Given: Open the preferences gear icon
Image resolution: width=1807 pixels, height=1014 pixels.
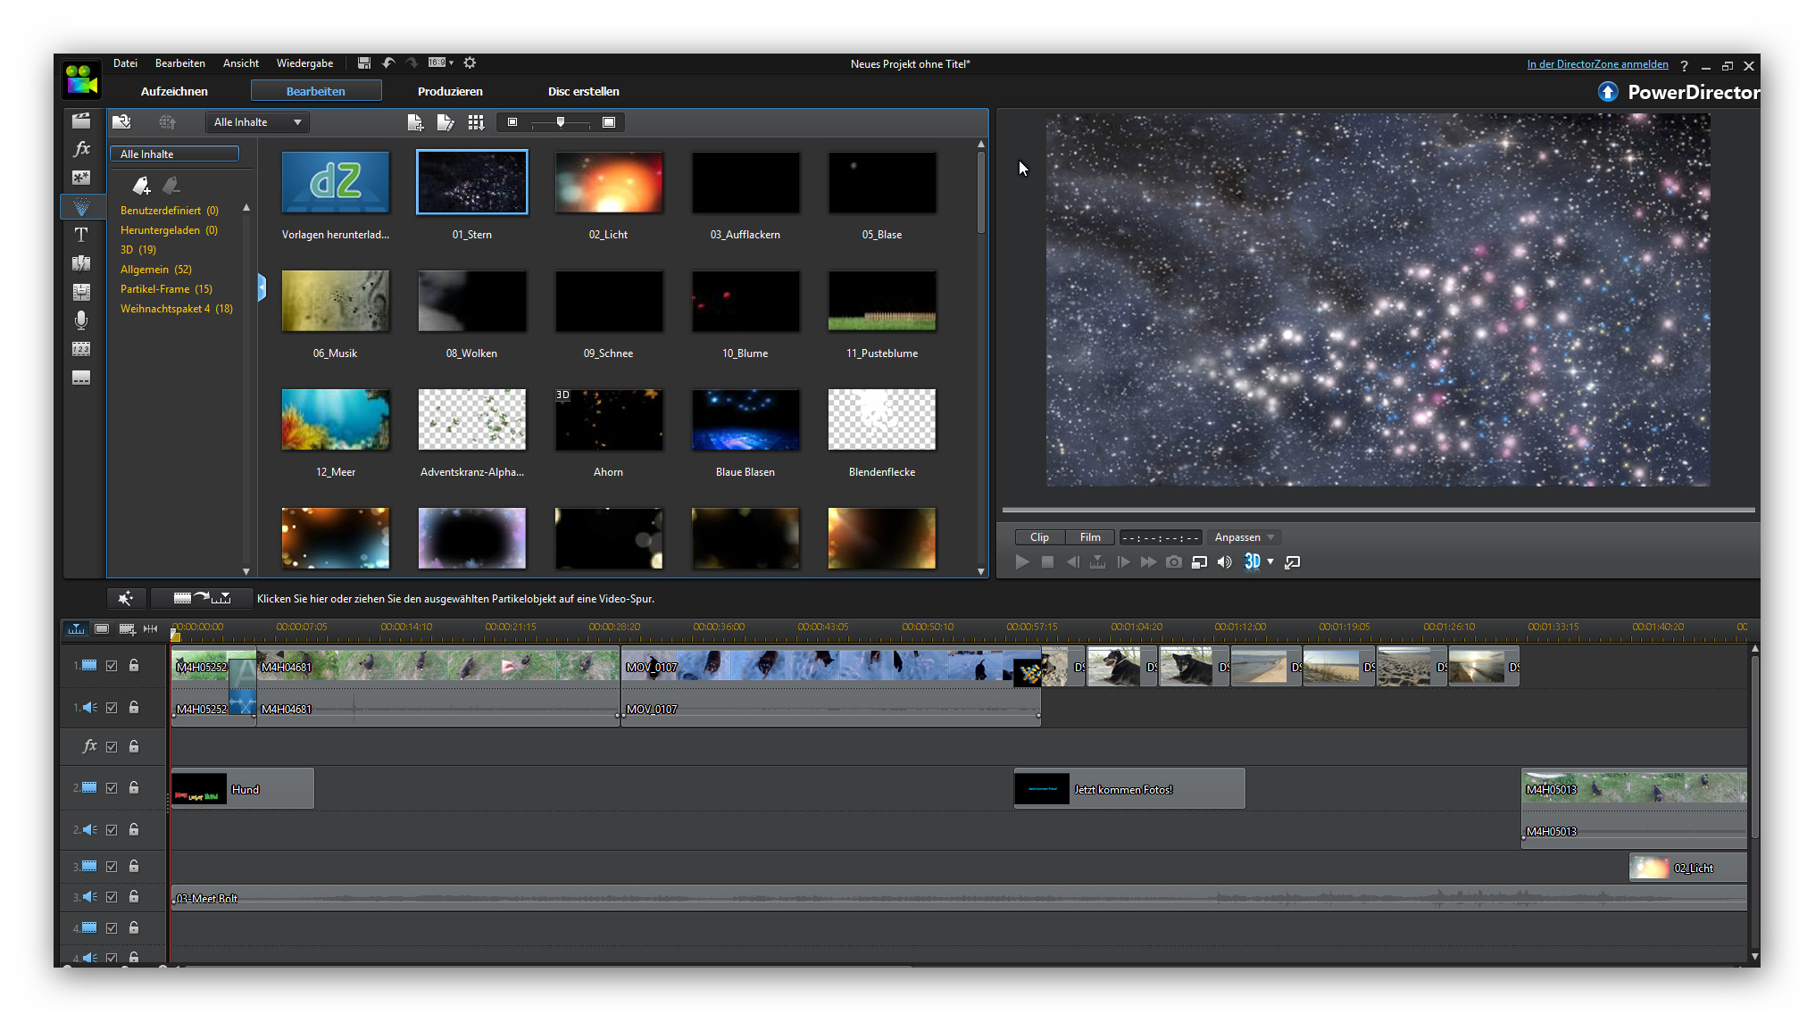Looking at the screenshot, I should click(x=470, y=62).
